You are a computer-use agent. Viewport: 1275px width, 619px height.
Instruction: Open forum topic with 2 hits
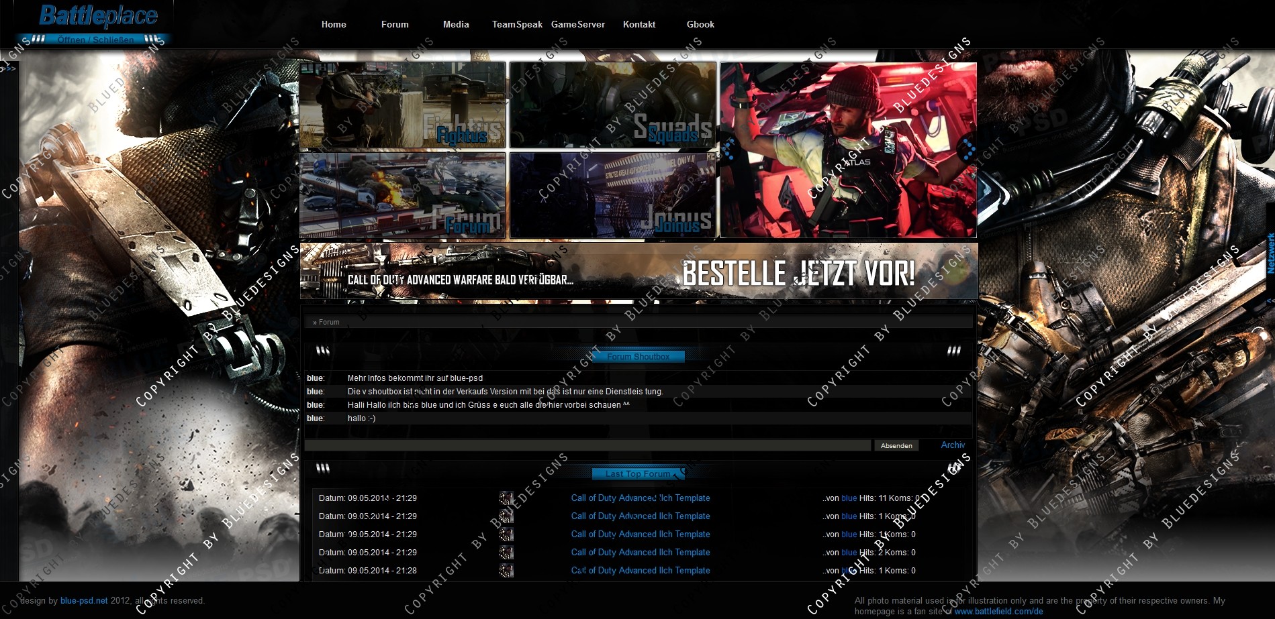[x=641, y=552]
